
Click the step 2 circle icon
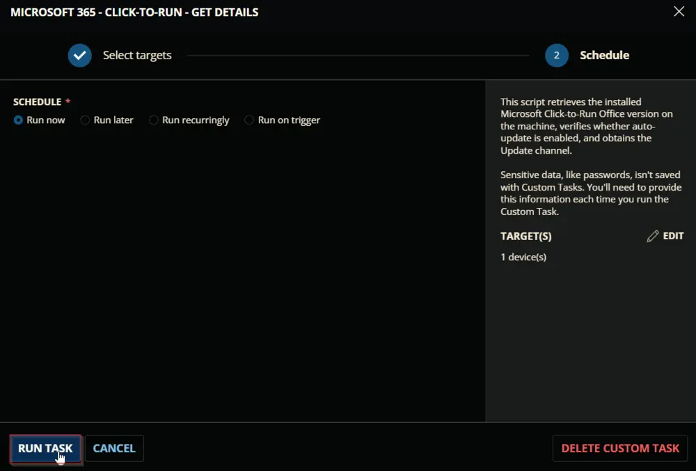click(x=557, y=56)
